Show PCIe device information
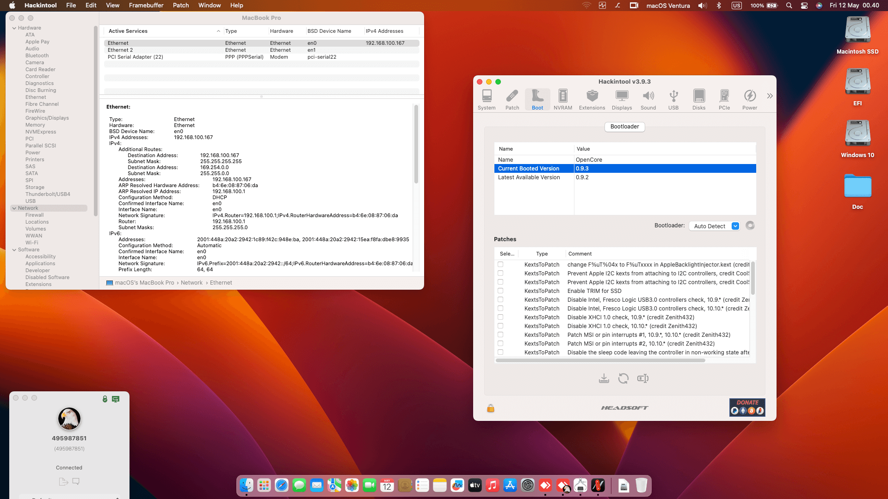The height and width of the screenshot is (499, 888). [724, 98]
